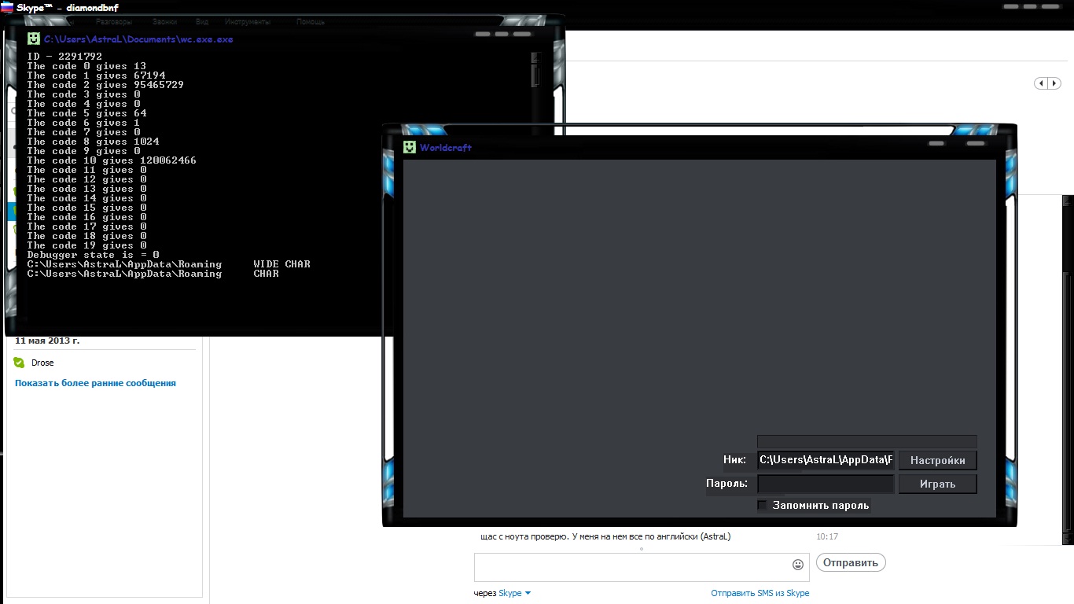Click the Отправить button in Skype
This screenshot has height=604, width=1074.
tap(851, 562)
